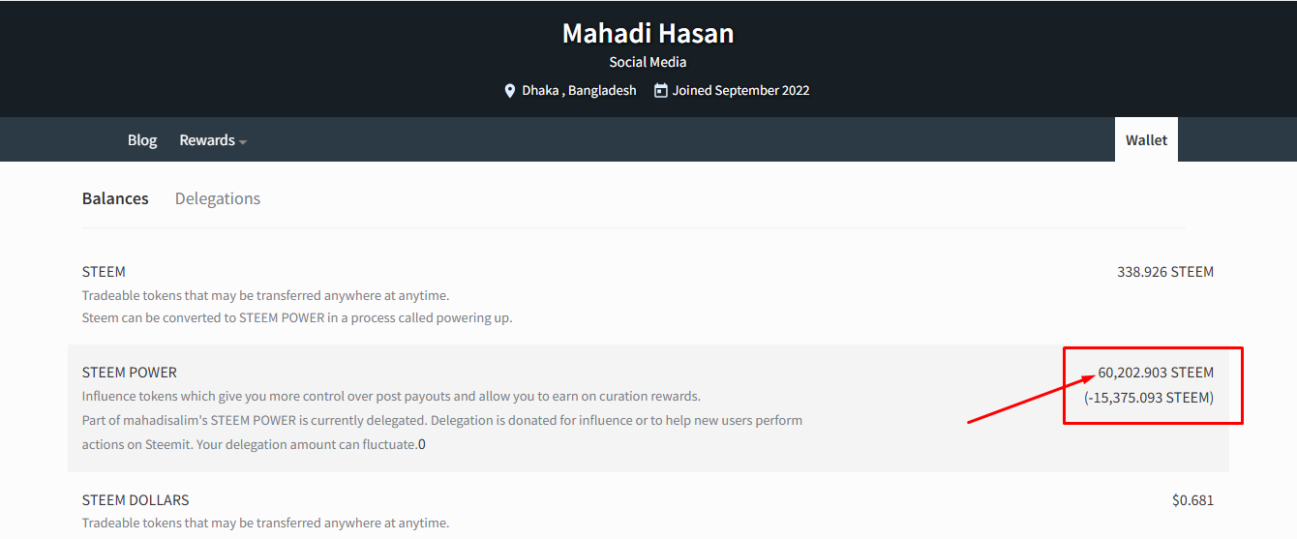
Task: Select the Balances tab
Action: 115,198
